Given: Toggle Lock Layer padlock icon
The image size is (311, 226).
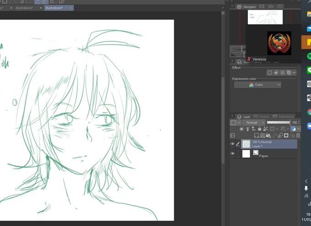Looking at the screenshot, I should (259, 129).
